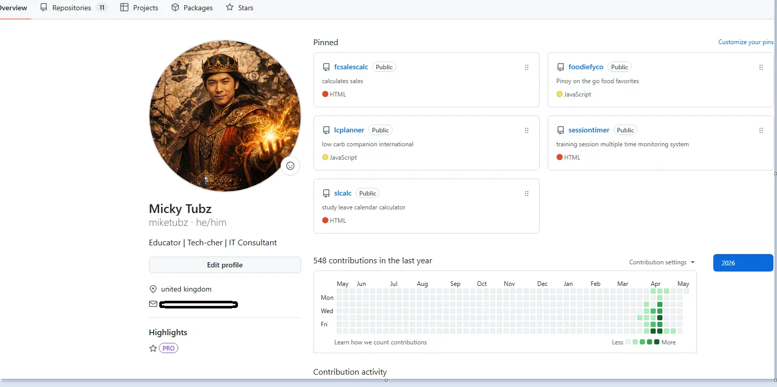The image size is (777, 387).
Task: Click the repo icon beside foodiefyco
Action: [x=560, y=67]
